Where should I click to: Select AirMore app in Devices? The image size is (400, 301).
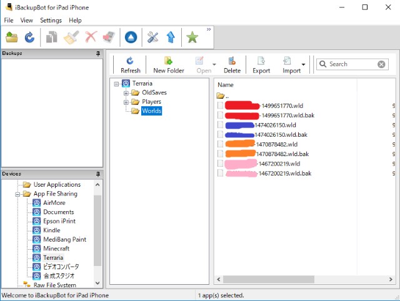(54, 203)
